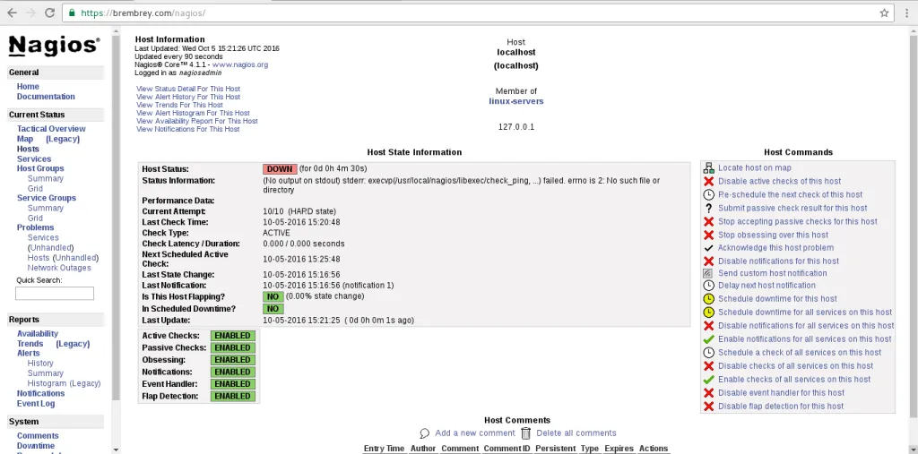The height and width of the screenshot is (454, 918).
Task: Click the In Scheduled Downtime NO badge
Action: 273,309
